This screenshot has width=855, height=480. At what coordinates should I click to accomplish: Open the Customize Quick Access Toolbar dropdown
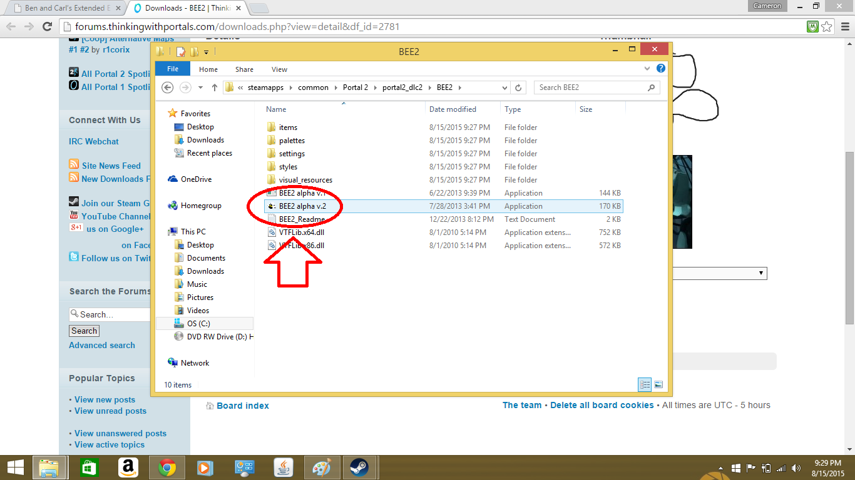click(207, 52)
